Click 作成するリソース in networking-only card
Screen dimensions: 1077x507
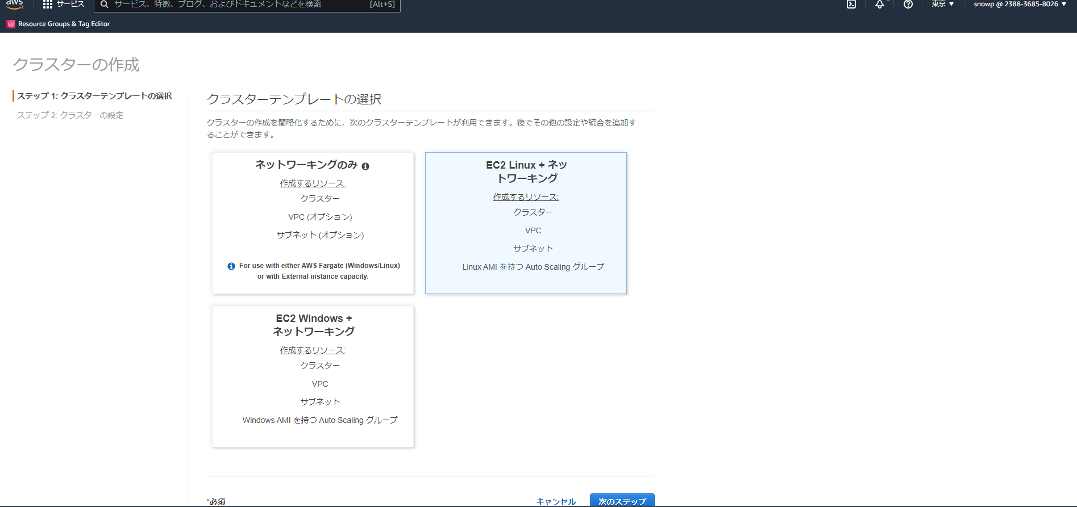point(313,183)
